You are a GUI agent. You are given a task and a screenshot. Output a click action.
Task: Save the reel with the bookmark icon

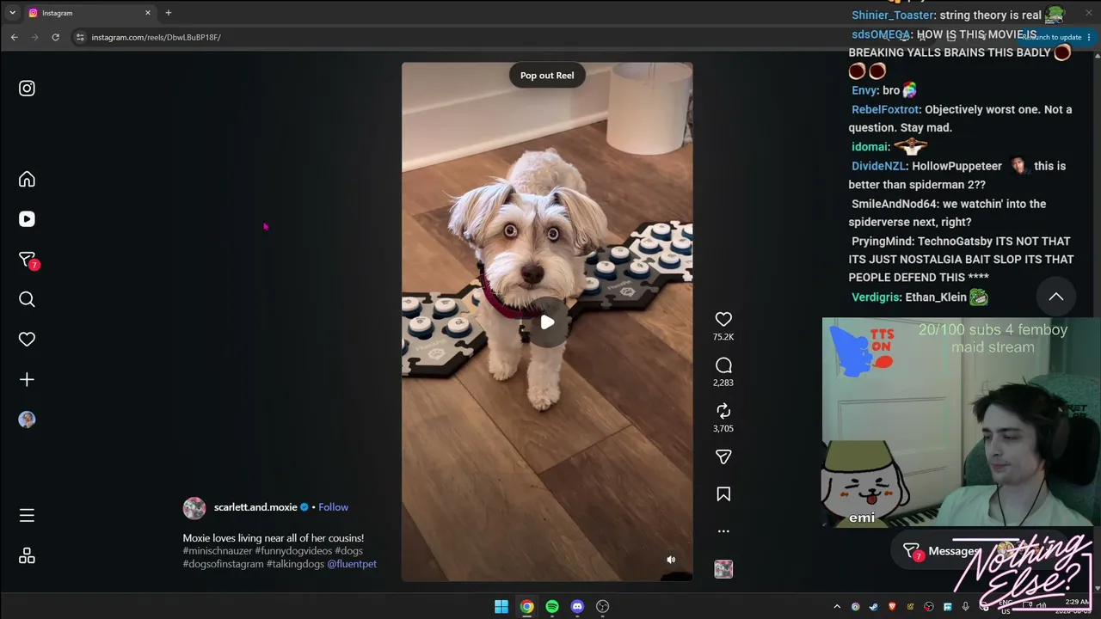tap(723, 494)
